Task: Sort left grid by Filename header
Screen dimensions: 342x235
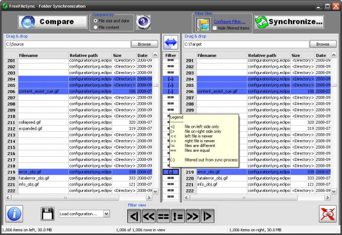Action: pos(43,55)
